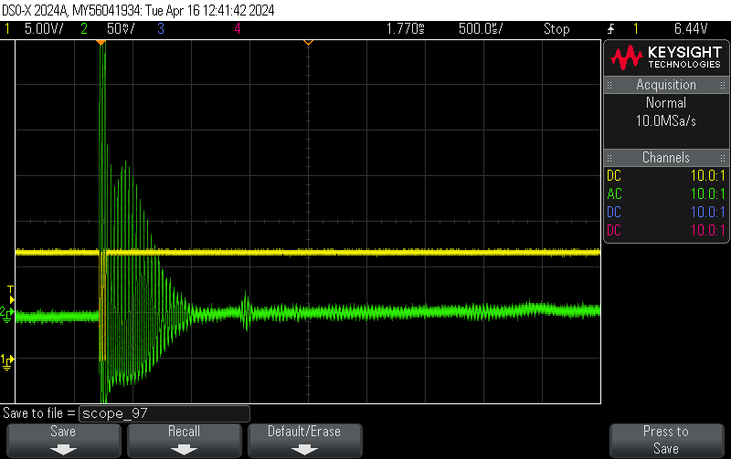Screen dimensions: 731x459
Task: Enable channel 4 in the top bar
Action: click(x=238, y=28)
